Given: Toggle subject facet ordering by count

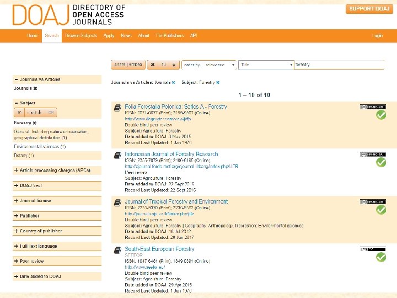Looking at the screenshot, I should click(34, 113).
